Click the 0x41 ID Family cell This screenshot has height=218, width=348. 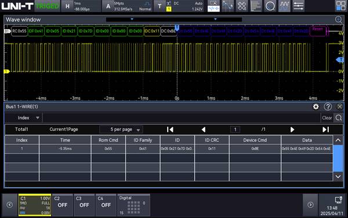(x=143, y=149)
